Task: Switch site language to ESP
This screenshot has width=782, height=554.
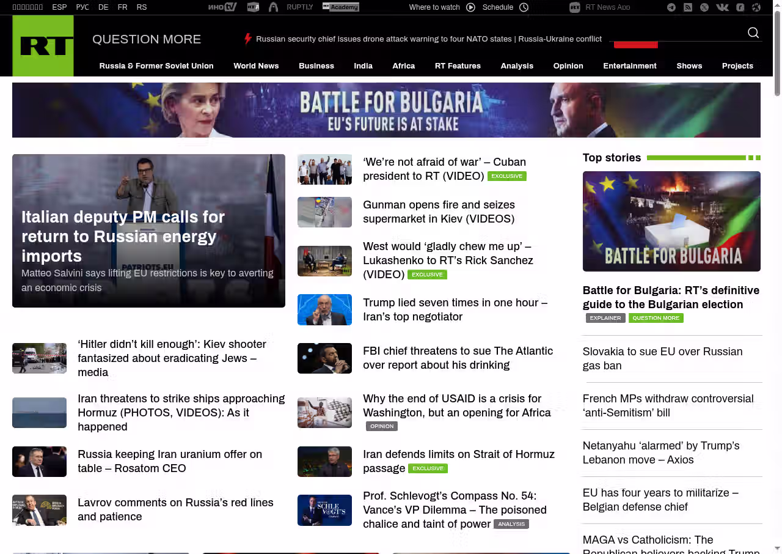Action: (x=59, y=7)
